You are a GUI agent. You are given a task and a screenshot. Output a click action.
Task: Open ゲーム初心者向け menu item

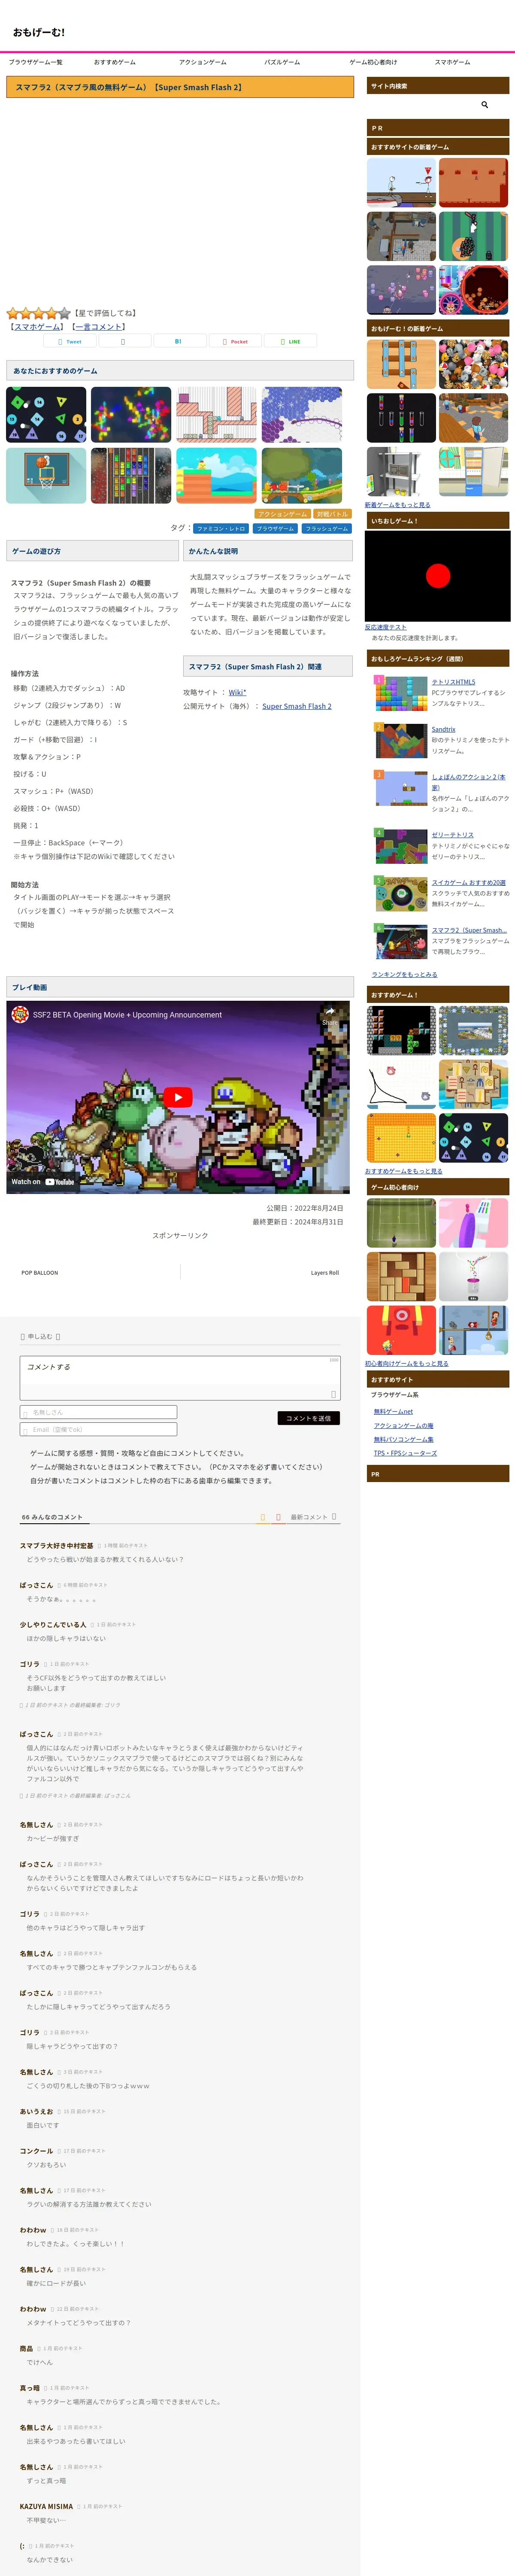coord(373,62)
